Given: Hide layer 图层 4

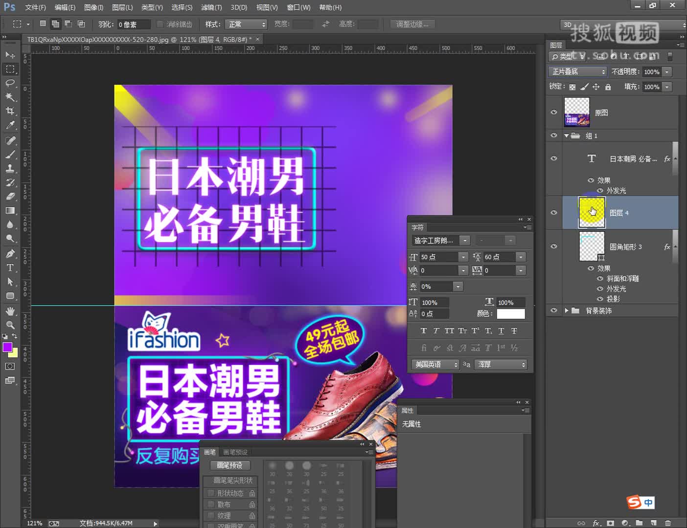Looking at the screenshot, I should coord(554,213).
